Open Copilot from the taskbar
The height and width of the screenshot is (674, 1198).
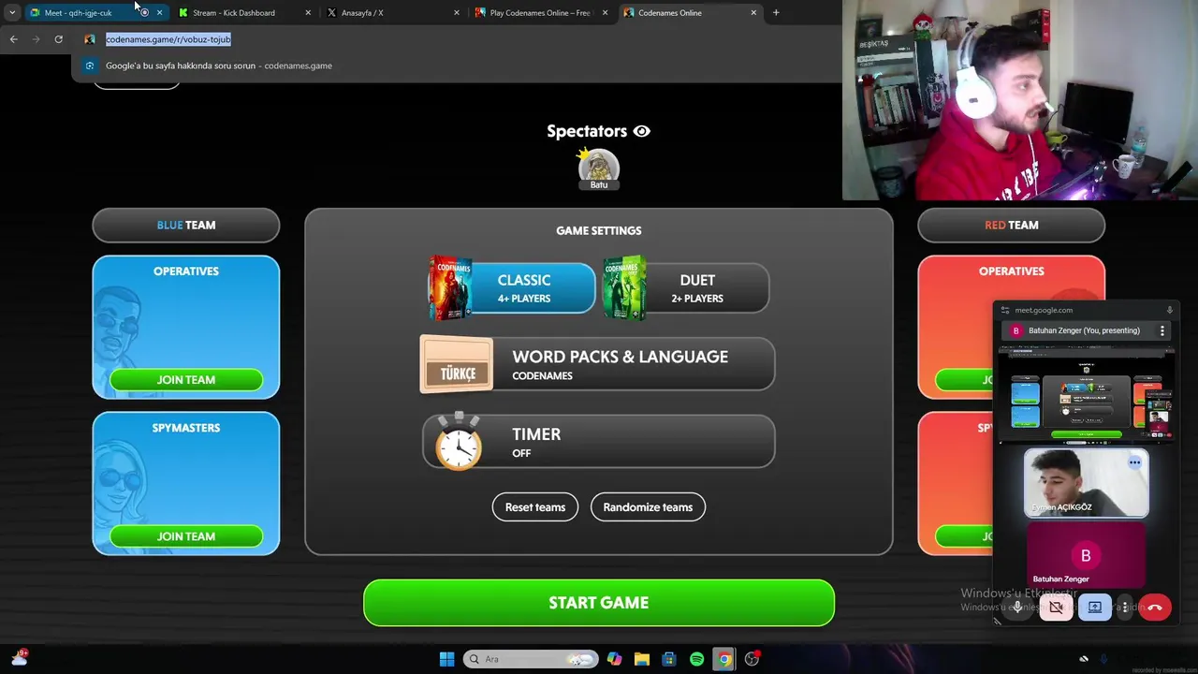tap(614, 659)
